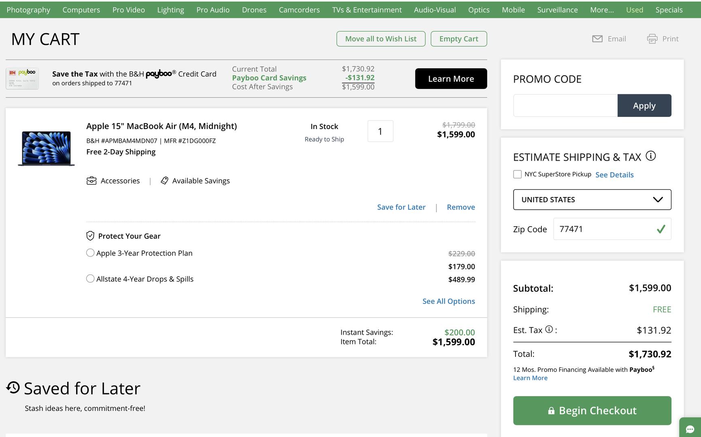Open the Audio-Visual category
The width and height of the screenshot is (701, 437).
(x=435, y=10)
